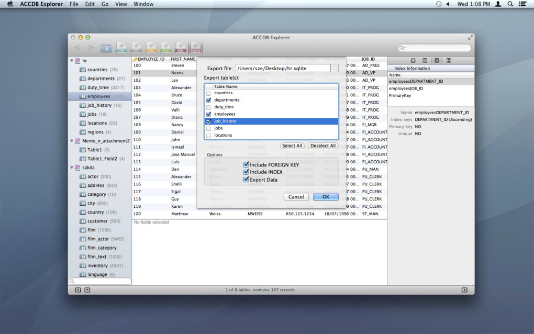Show the columns inspector icon

pos(425,60)
